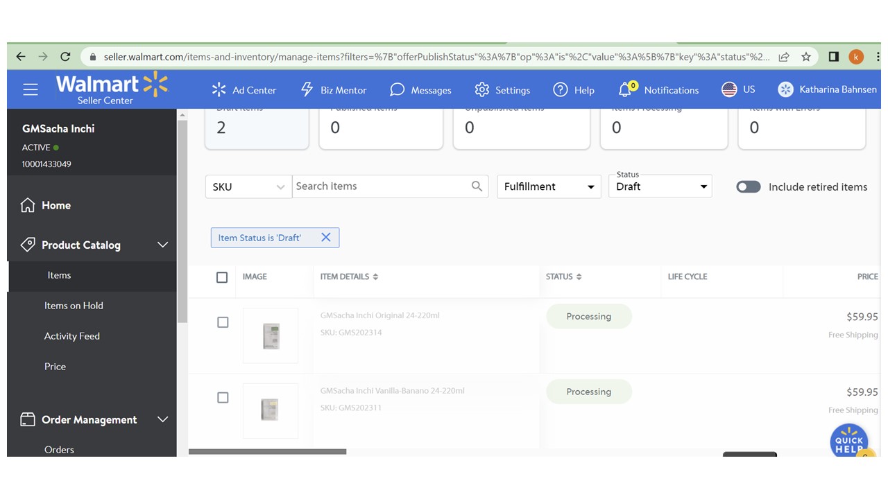
Task: Open Settings gear in header
Action: click(481, 89)
